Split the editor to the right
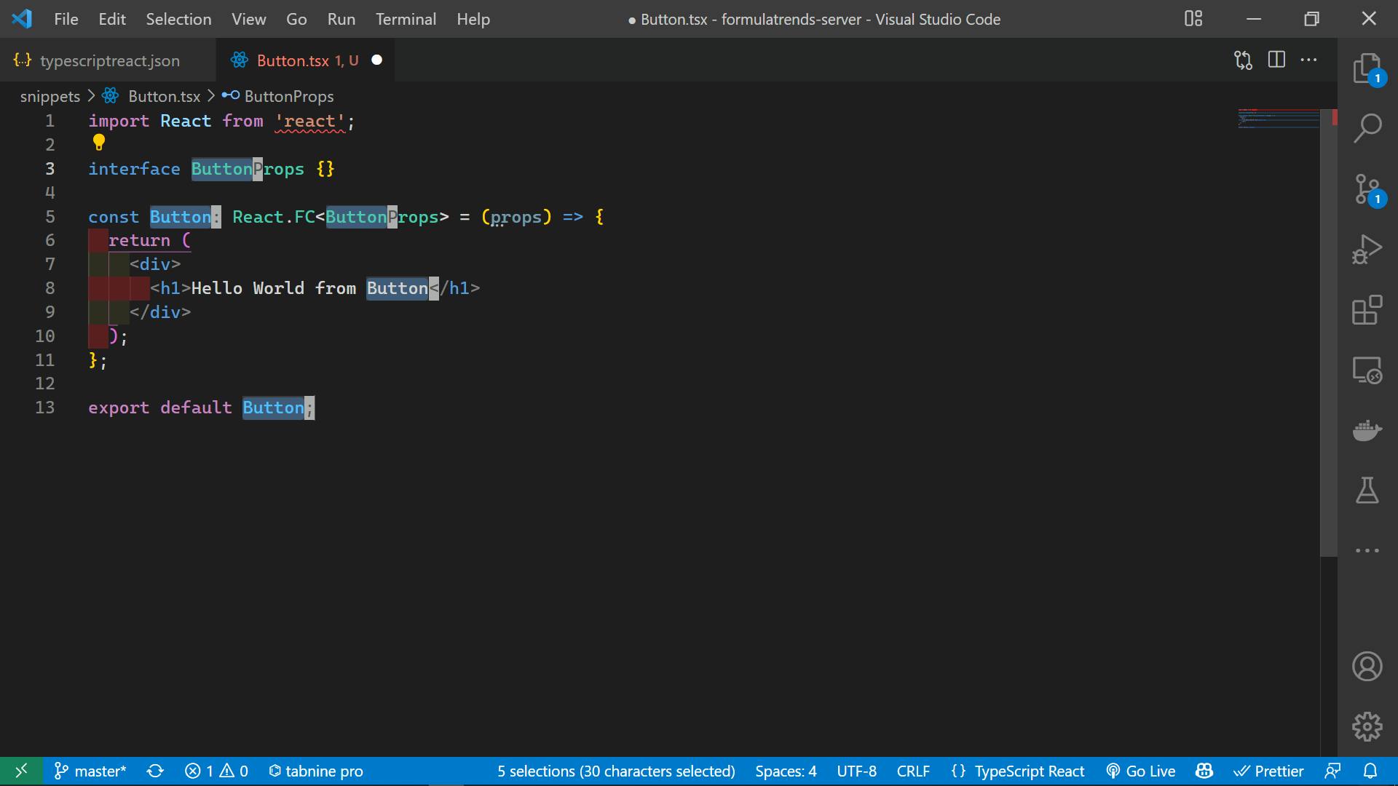Screen dimensions: 1398x786 [x=1276, y=60]
